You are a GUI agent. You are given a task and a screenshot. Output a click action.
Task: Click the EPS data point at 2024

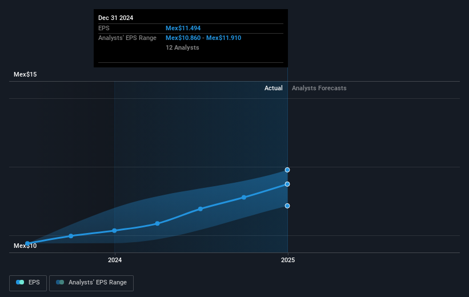(114, 231)
